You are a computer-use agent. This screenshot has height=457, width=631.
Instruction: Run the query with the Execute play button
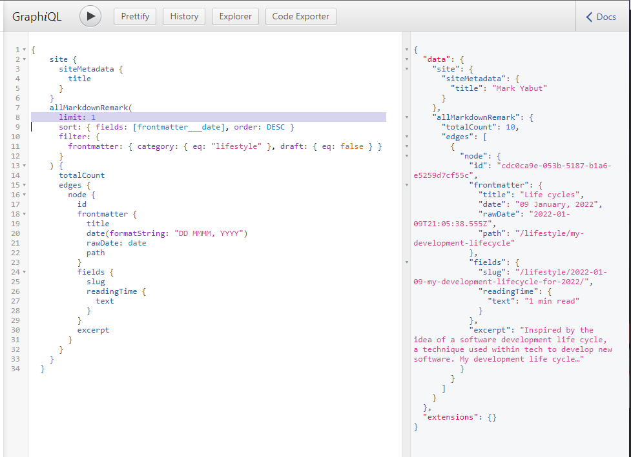point(90,17)
